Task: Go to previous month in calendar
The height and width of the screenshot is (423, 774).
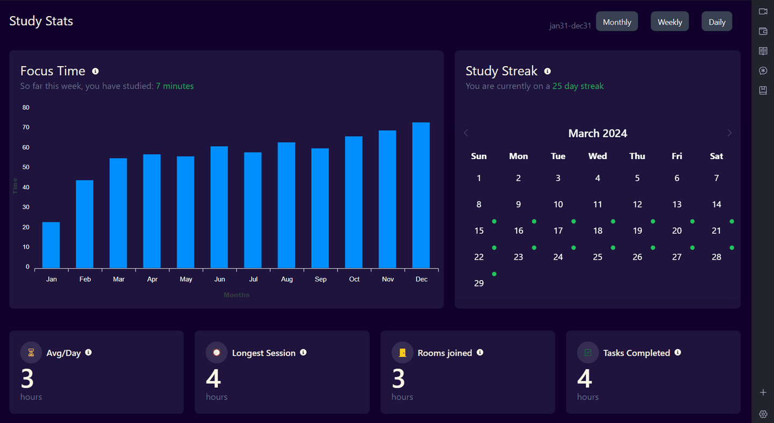Action: [466, 133]
